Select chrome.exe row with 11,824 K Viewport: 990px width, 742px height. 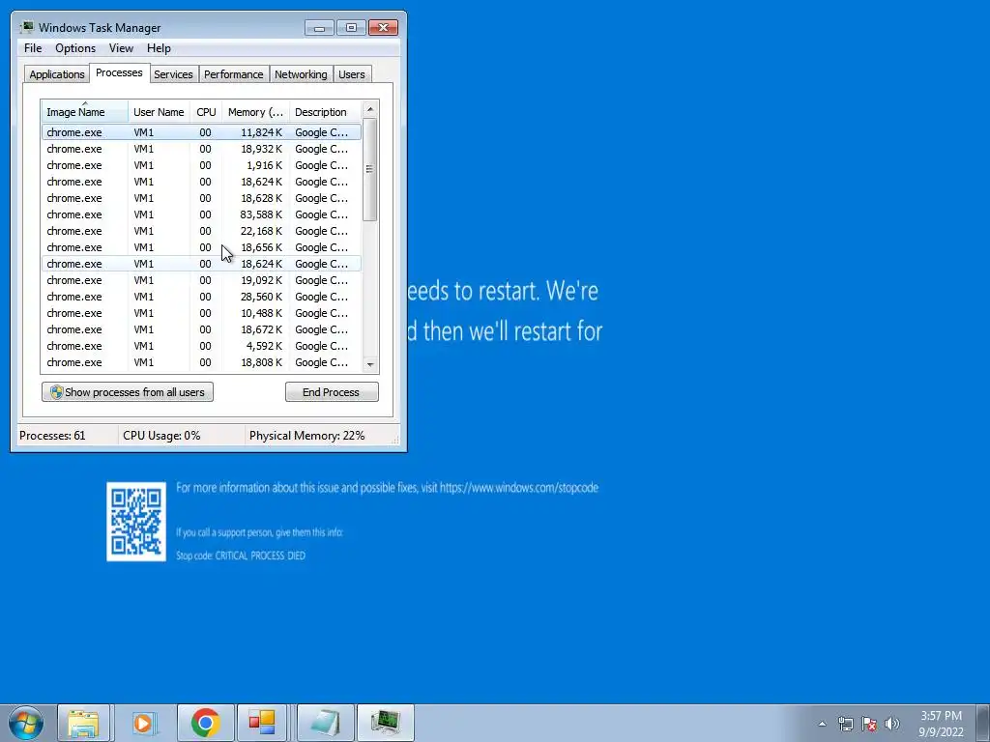click(201, 132)
